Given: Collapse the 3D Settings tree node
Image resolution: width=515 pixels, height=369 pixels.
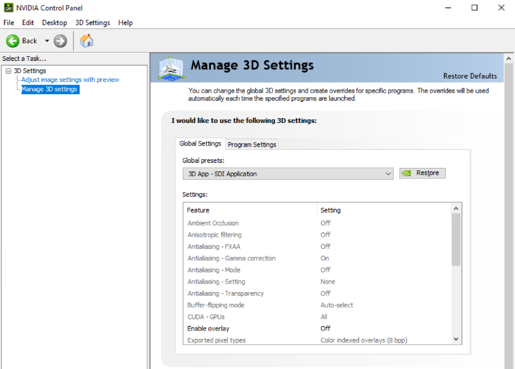Looking at the screenshot, I should 8,71.
